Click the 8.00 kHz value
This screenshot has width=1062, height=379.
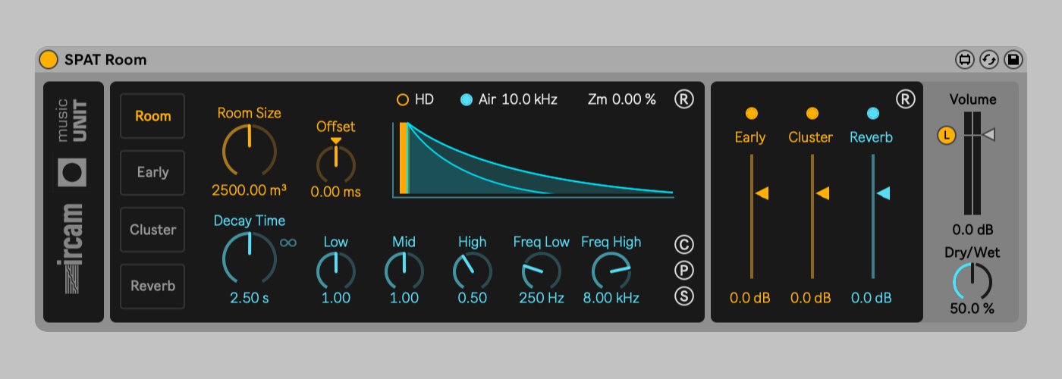point(611,298)
